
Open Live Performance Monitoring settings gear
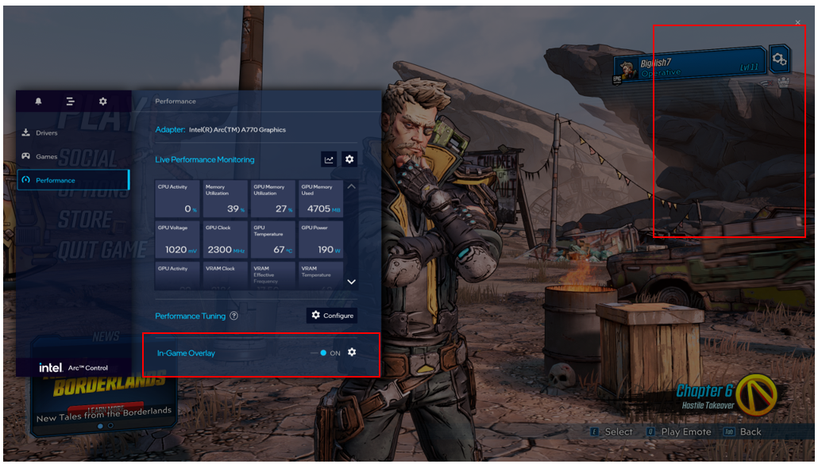pyautogui.click(x=349, y=159)
